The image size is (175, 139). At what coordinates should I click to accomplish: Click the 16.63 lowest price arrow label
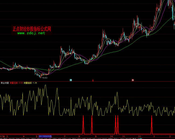click(43, 78)
